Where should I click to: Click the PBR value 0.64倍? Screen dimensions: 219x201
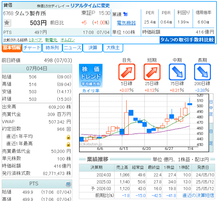coord(166,22)
